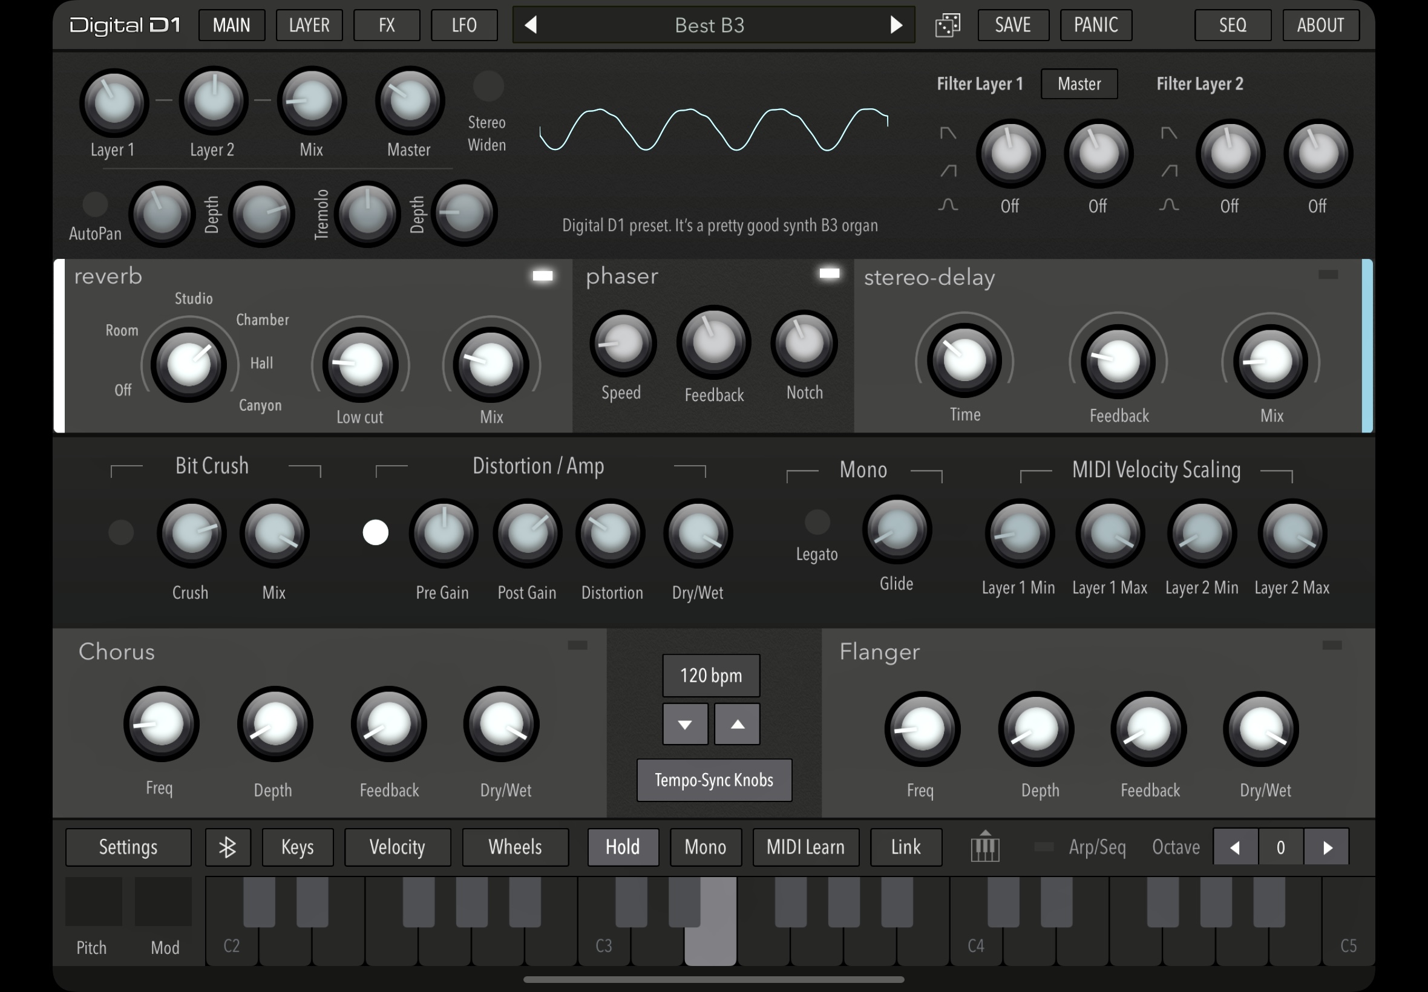
Task: Toggle the reverb effect on/off indicator
Action: pyautogui.click(x=542, y=276)
